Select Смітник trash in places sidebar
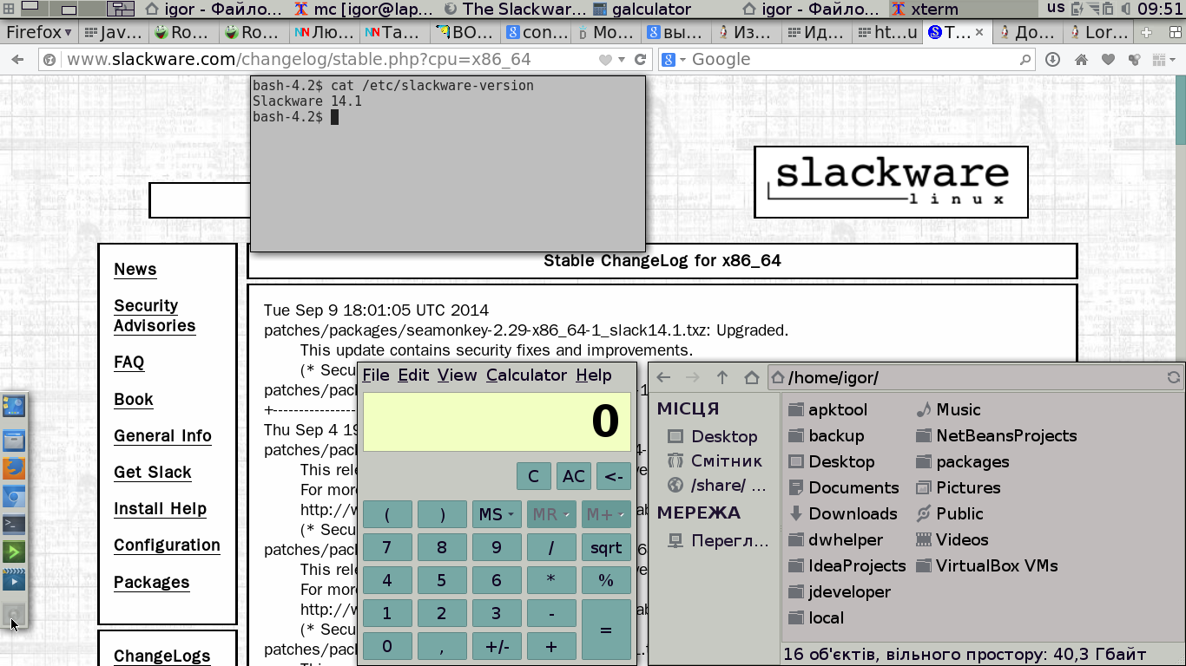The width and height of the screenshot is (1186, 666). pos(715,460)
